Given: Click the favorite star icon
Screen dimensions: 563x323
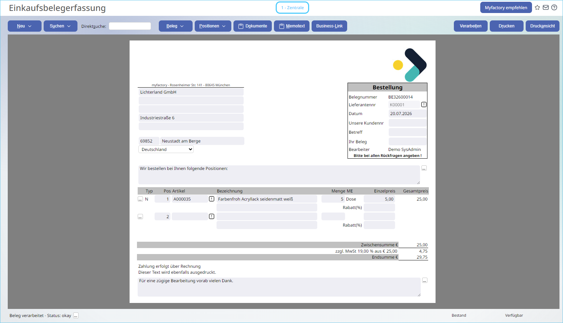Looking at the screenshot, I should click(537, 7).
